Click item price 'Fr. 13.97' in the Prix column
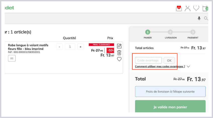The width and height of the screenshot is (213, 118). pos(107,55)
